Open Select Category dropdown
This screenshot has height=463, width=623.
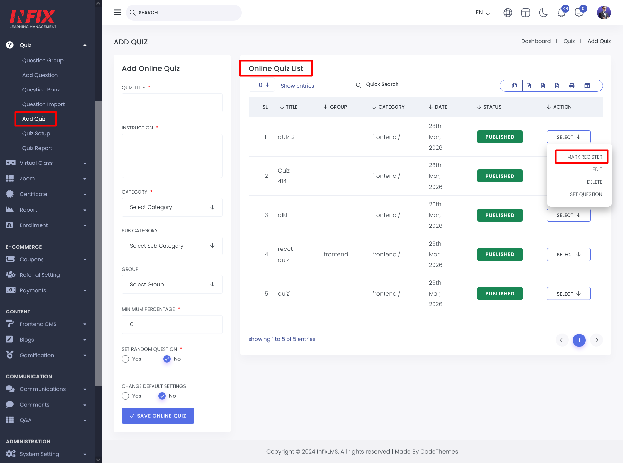tap(172, 207)
